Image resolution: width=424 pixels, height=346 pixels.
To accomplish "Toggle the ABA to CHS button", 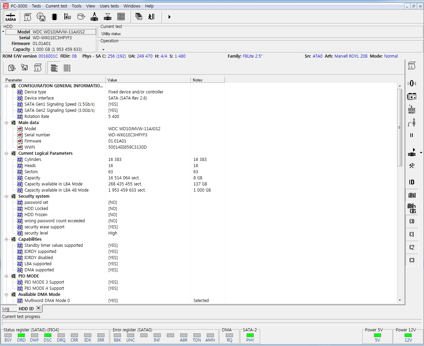I will pyautogui.click(x=412, y=208).
